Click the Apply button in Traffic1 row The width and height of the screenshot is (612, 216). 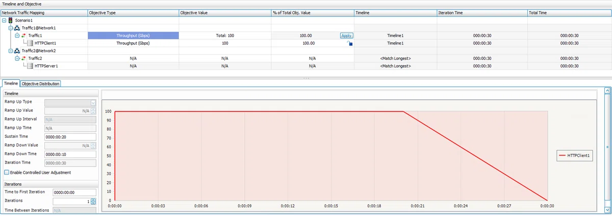tap(346, 36)
